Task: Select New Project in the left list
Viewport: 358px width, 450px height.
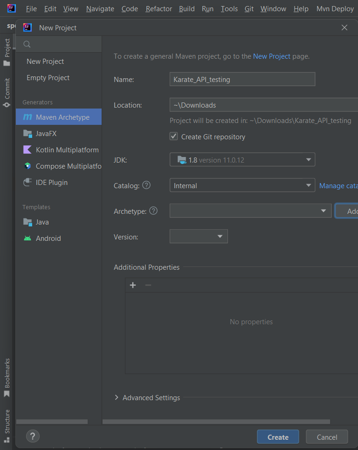Action: pyautogui.click(x=59, y=61)
